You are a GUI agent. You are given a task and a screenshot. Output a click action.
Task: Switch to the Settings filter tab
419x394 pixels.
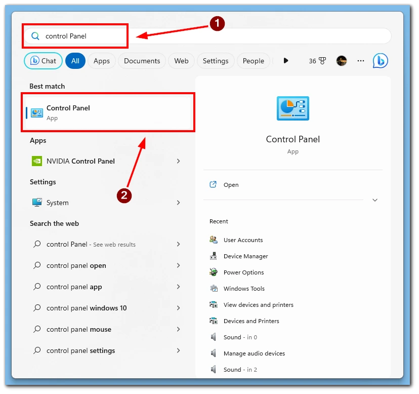(x=216, y=61)
